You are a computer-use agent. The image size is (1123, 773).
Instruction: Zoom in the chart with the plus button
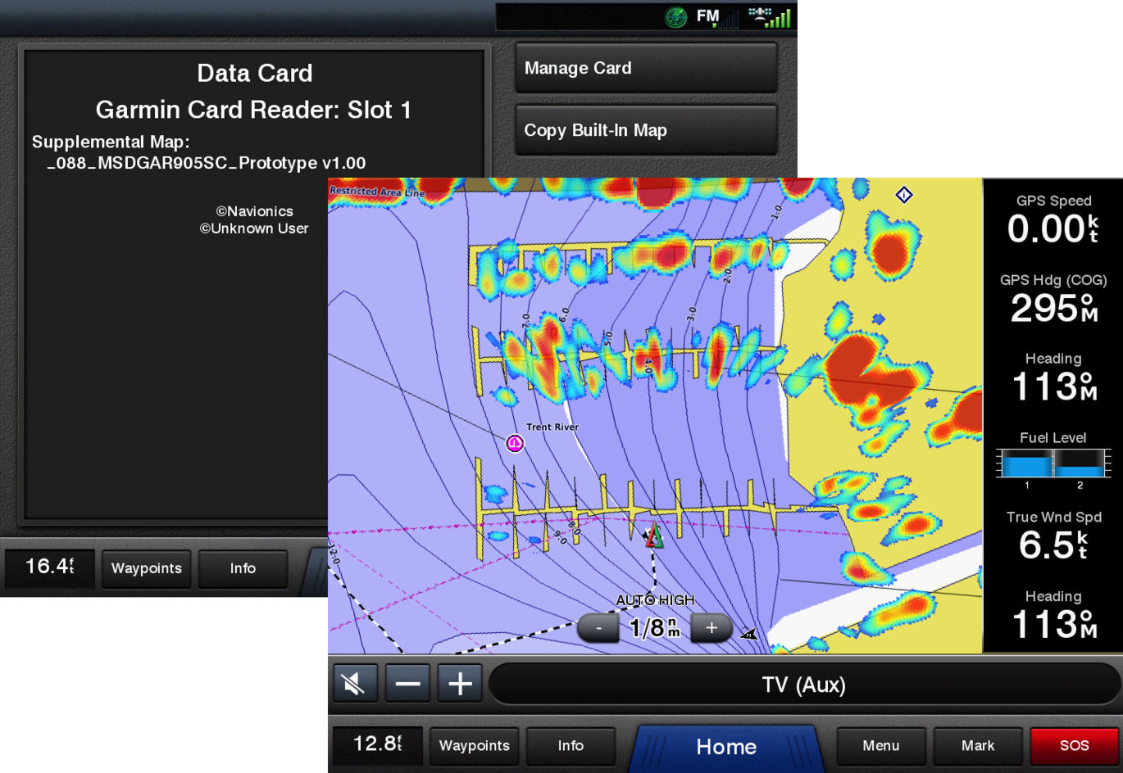point(712,628)
